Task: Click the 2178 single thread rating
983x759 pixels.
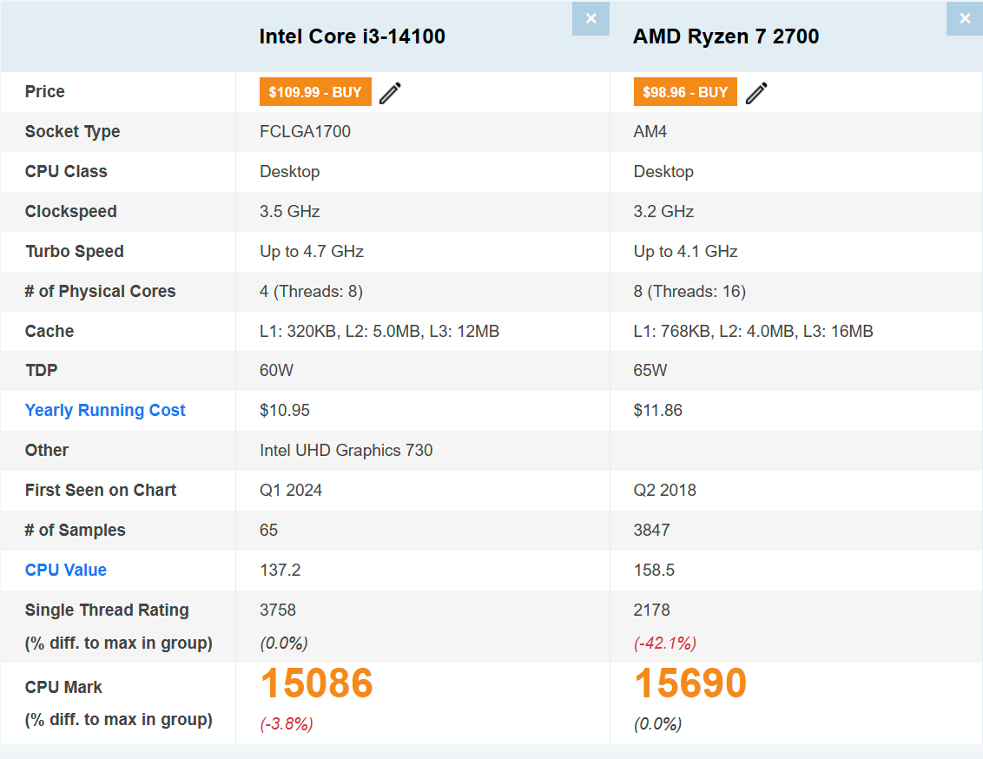Action: click(x=651, y=610)
